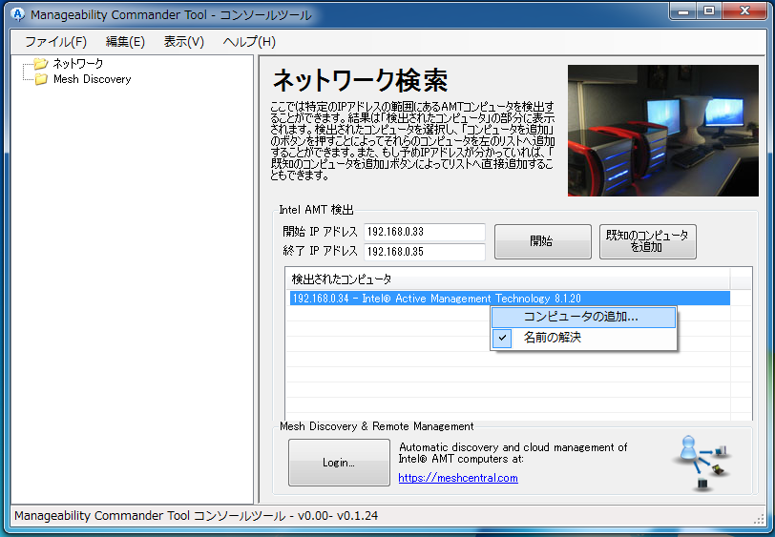
Task: Choose コンピュータの追加... from context menu
Action: 583,318
